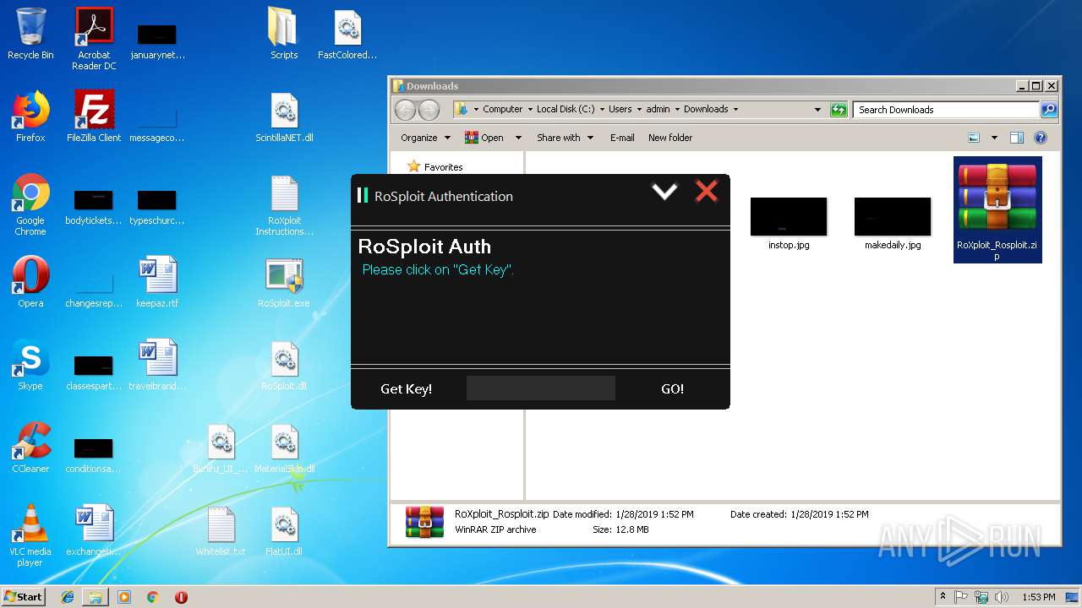This screenshot has height=608, width=1082.
Task: Select FlatUI.dll desktop file
Action: pyautogui.click(x=284, y=530)
